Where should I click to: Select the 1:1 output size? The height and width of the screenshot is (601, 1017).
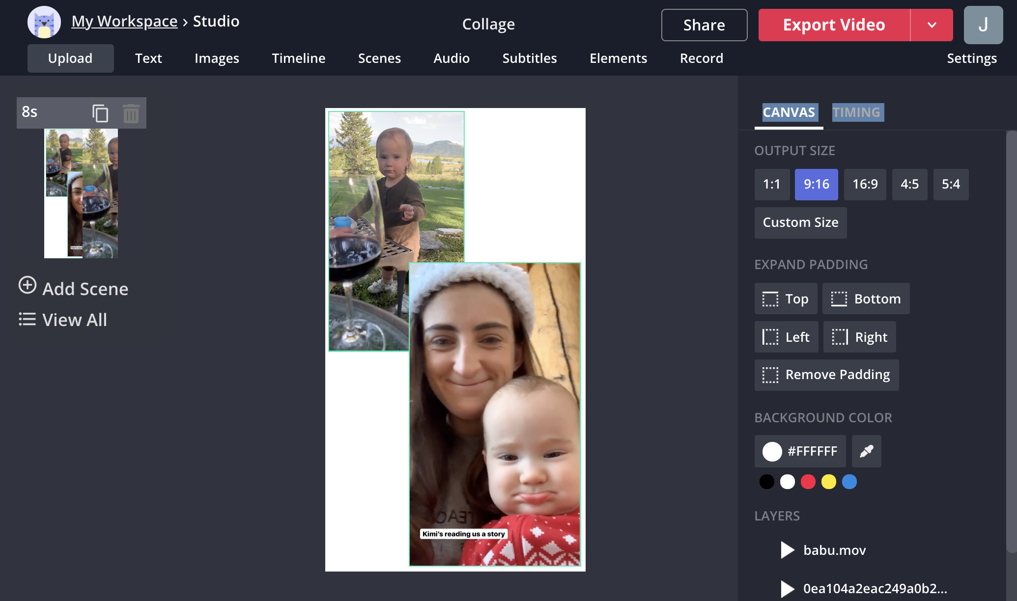[771, 184]
